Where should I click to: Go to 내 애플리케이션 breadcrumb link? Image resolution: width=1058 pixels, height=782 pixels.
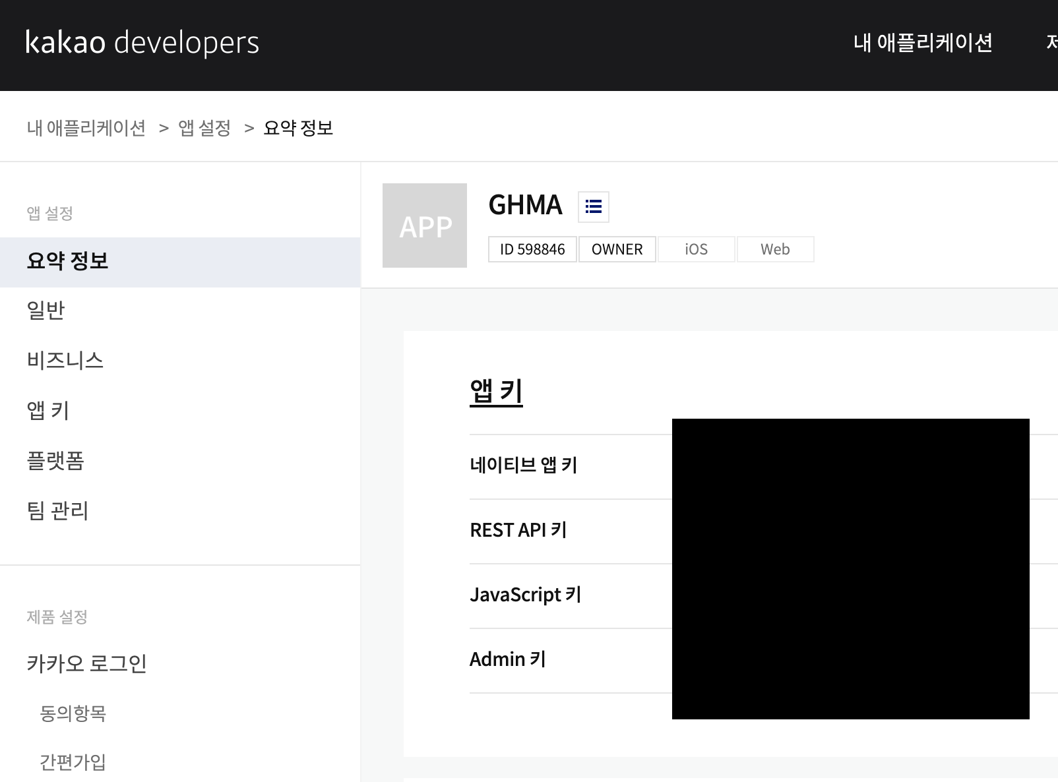(86, 128)
